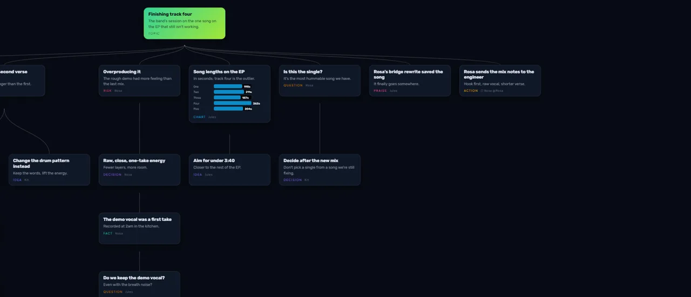Click author 'Jules' on the bridge rewrite card
The width and height of the screenshot is (691, 297).
point(394,91)
